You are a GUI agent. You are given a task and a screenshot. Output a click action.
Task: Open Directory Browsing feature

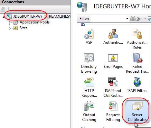pos(89,63)
